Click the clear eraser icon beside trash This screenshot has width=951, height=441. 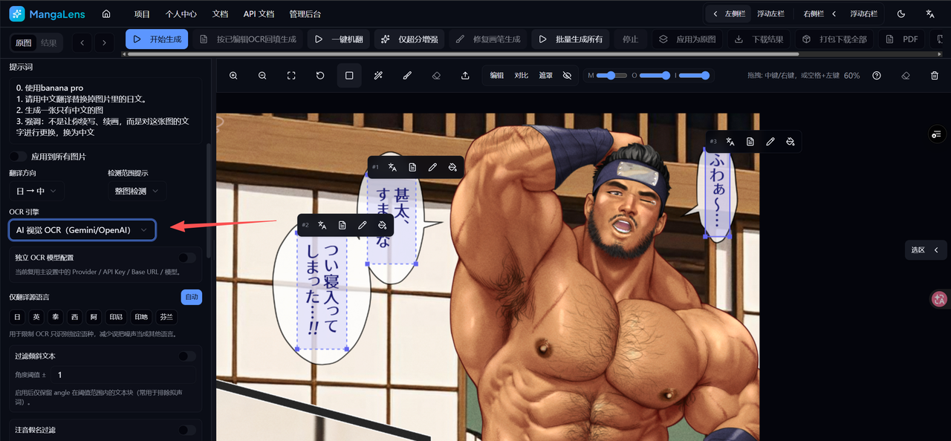click(906, 76)
